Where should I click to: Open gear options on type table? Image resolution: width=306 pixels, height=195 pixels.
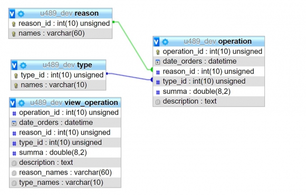(x=23, y=65)
